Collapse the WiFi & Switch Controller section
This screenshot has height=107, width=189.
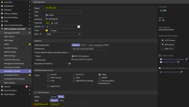16,29
